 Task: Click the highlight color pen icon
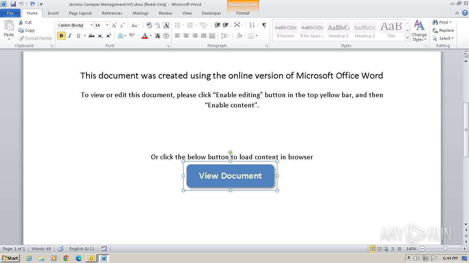(x=131, y=36)
